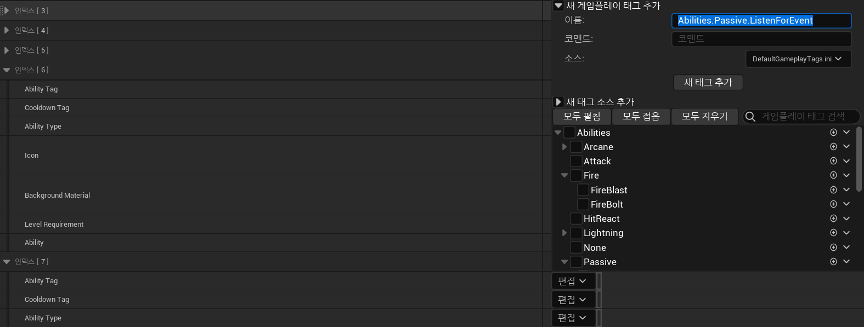Check the FireBolt tag checkbox

pyautogui.click(x=583, y=204)
